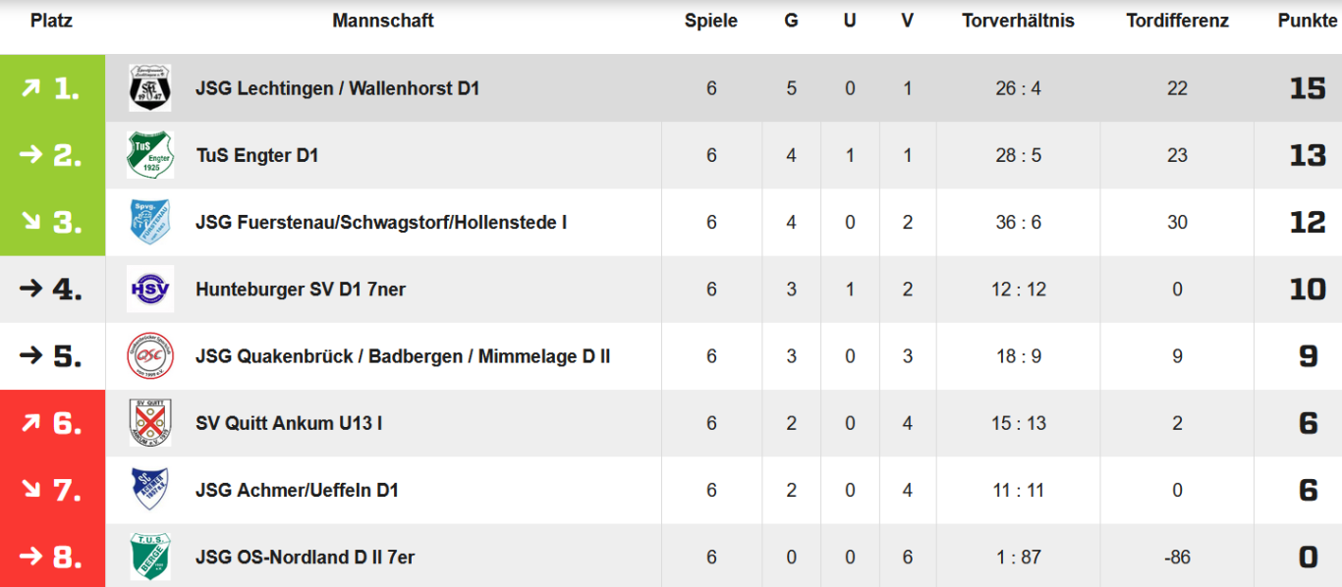Open the T.U.S. Berge green crest

(x=150, y=557)
